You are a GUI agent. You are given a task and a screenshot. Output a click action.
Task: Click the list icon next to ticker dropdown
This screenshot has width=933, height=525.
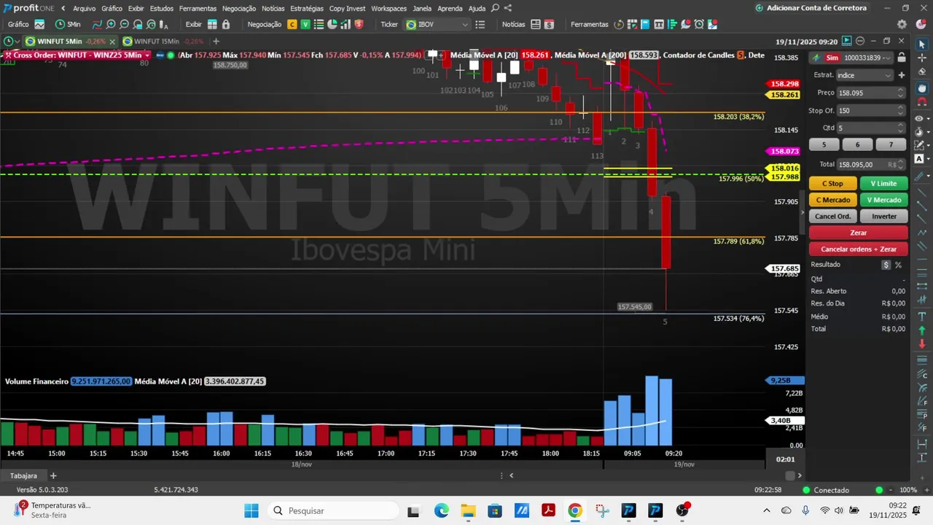(480, 24)
